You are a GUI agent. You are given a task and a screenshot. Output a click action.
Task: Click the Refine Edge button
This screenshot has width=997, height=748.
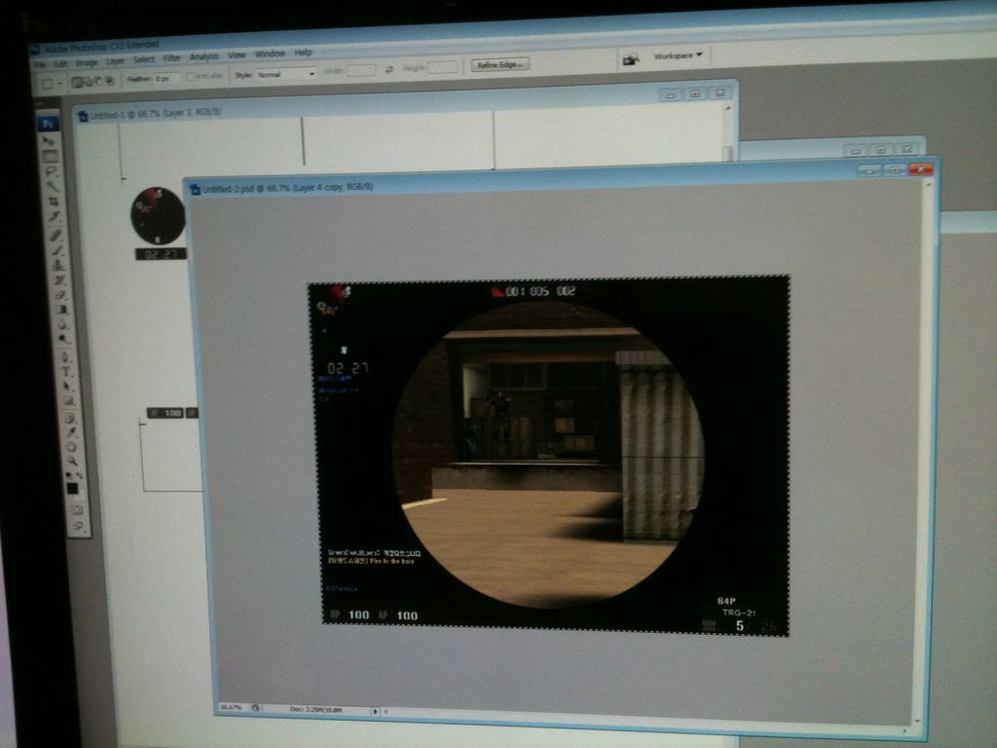[499, 65]
